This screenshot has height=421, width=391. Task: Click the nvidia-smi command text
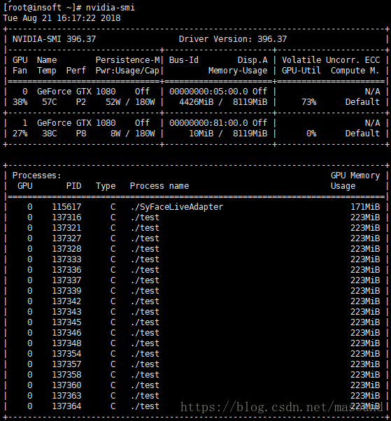pos(111,8)
